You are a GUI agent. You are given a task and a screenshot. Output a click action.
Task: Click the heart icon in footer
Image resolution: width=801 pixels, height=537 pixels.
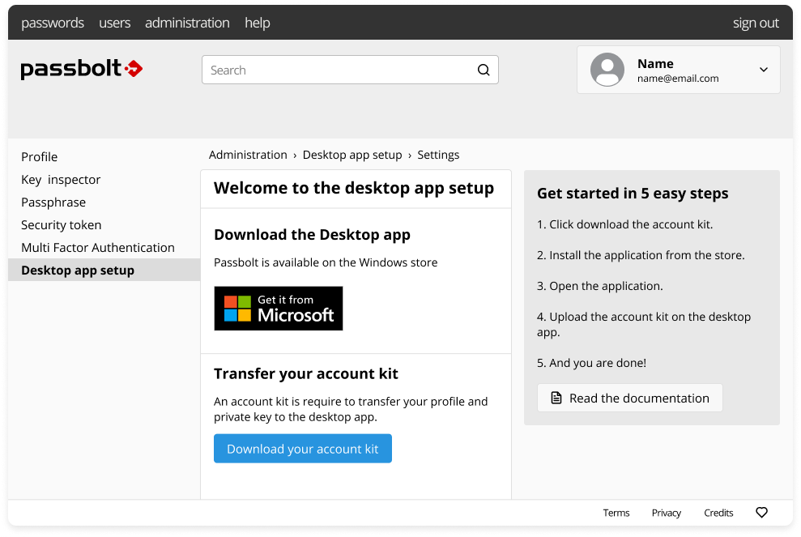coord(761,513)
